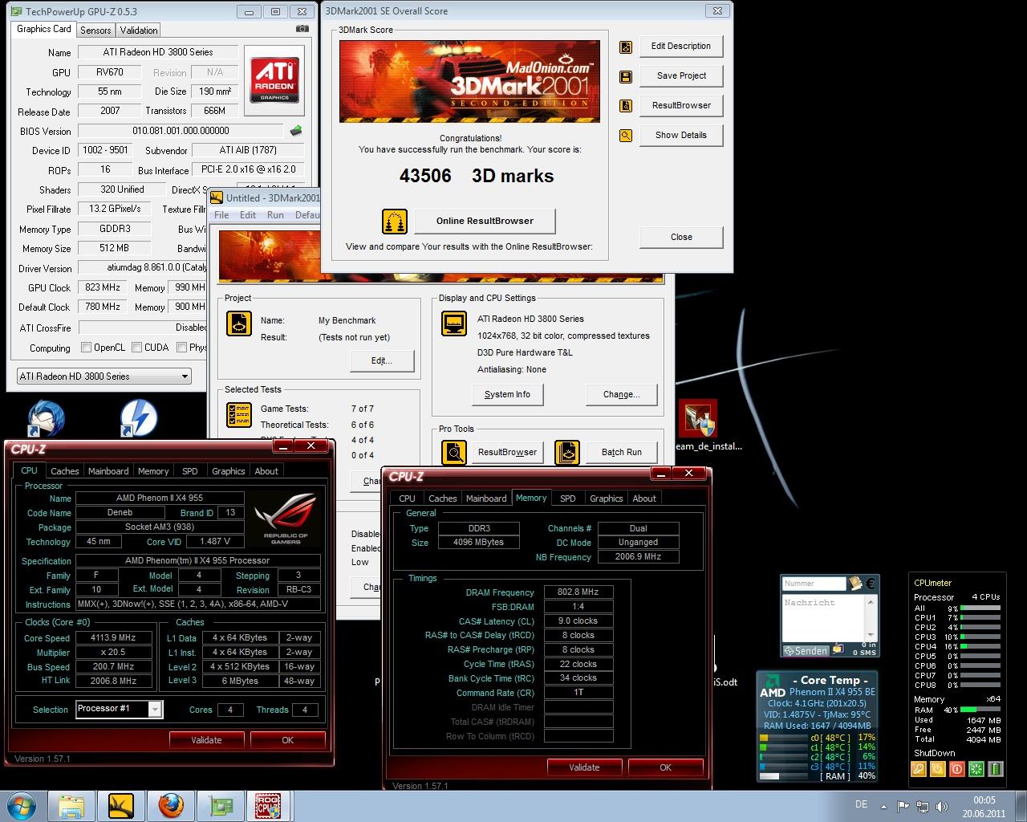Click the Edit Description icon in 3DMark score window
This screenshot has height=822, width=1027.
coord(626,47)
